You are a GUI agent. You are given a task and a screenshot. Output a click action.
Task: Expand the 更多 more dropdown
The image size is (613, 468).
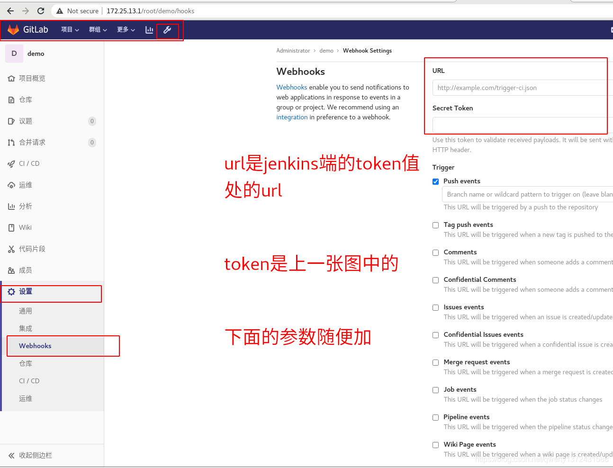click(126, 30)
